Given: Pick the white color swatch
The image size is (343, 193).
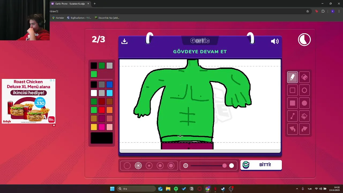Looking at the screenshot, I should point(94,93).
